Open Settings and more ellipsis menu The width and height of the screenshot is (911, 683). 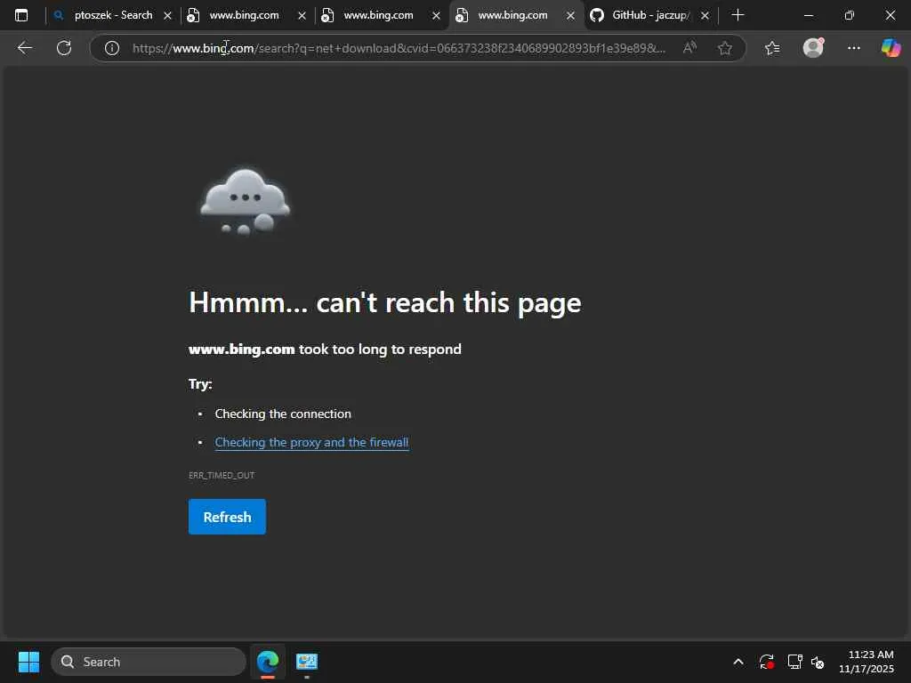click(x=853, y=48)
